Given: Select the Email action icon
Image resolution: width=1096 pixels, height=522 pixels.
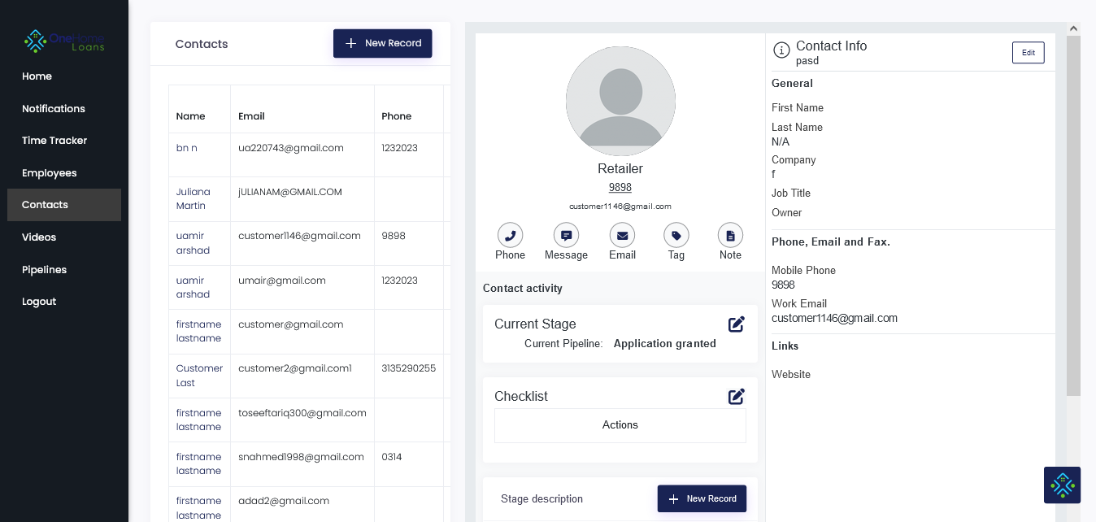Looking at the screenshot, I should point(621,234).
